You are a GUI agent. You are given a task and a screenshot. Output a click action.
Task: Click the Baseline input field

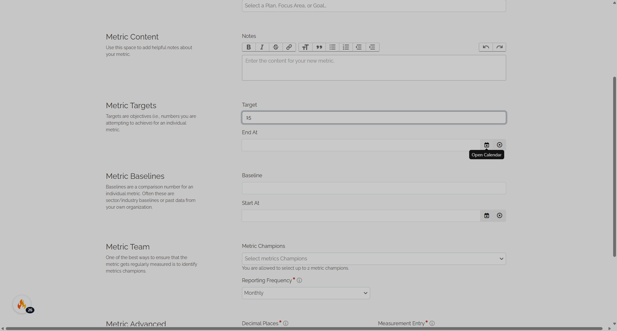pos(374,188)
